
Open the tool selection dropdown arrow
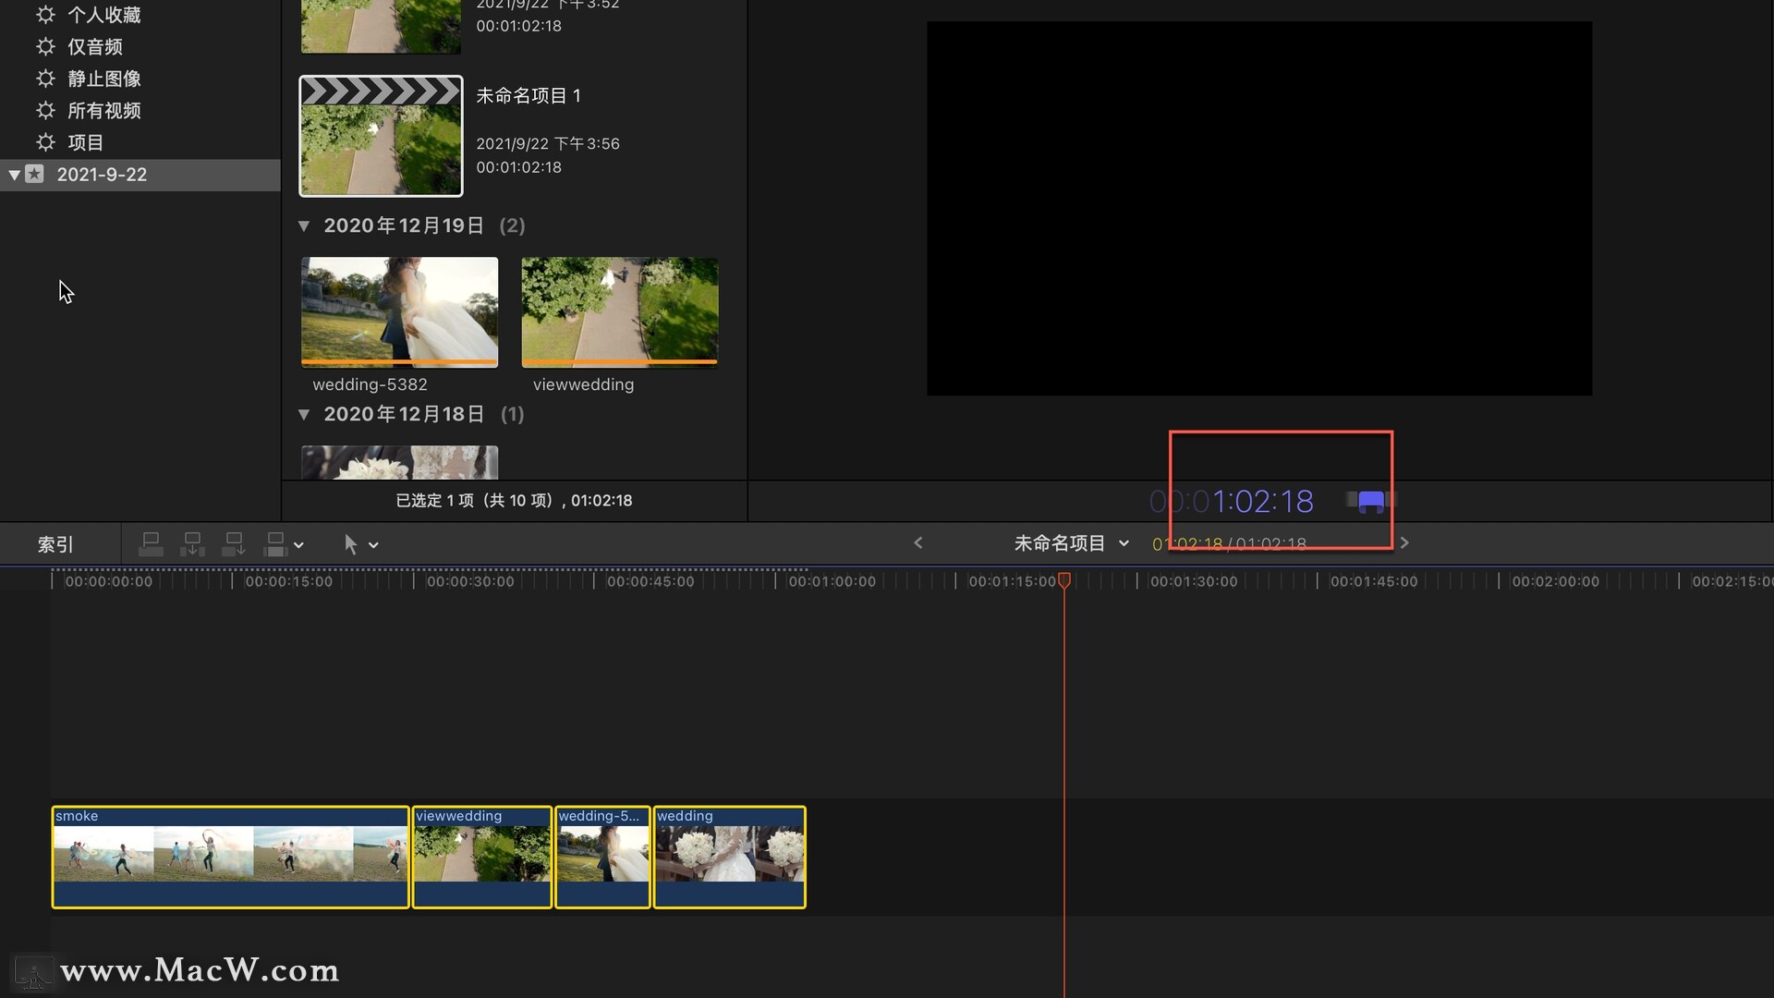coord(373,545)
